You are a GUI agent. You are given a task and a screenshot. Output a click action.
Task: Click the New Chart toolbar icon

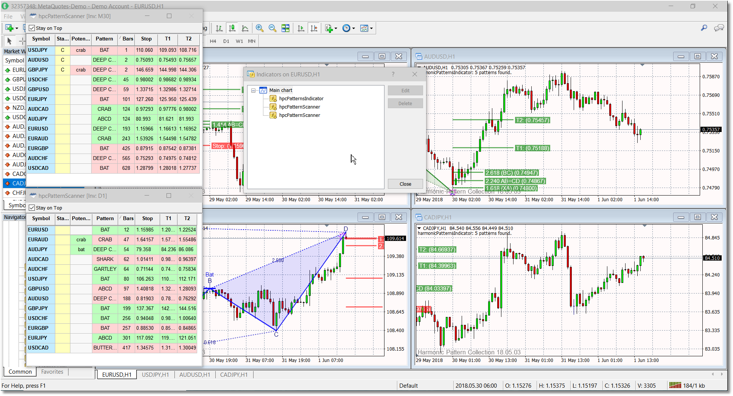(x=9, y=28)
